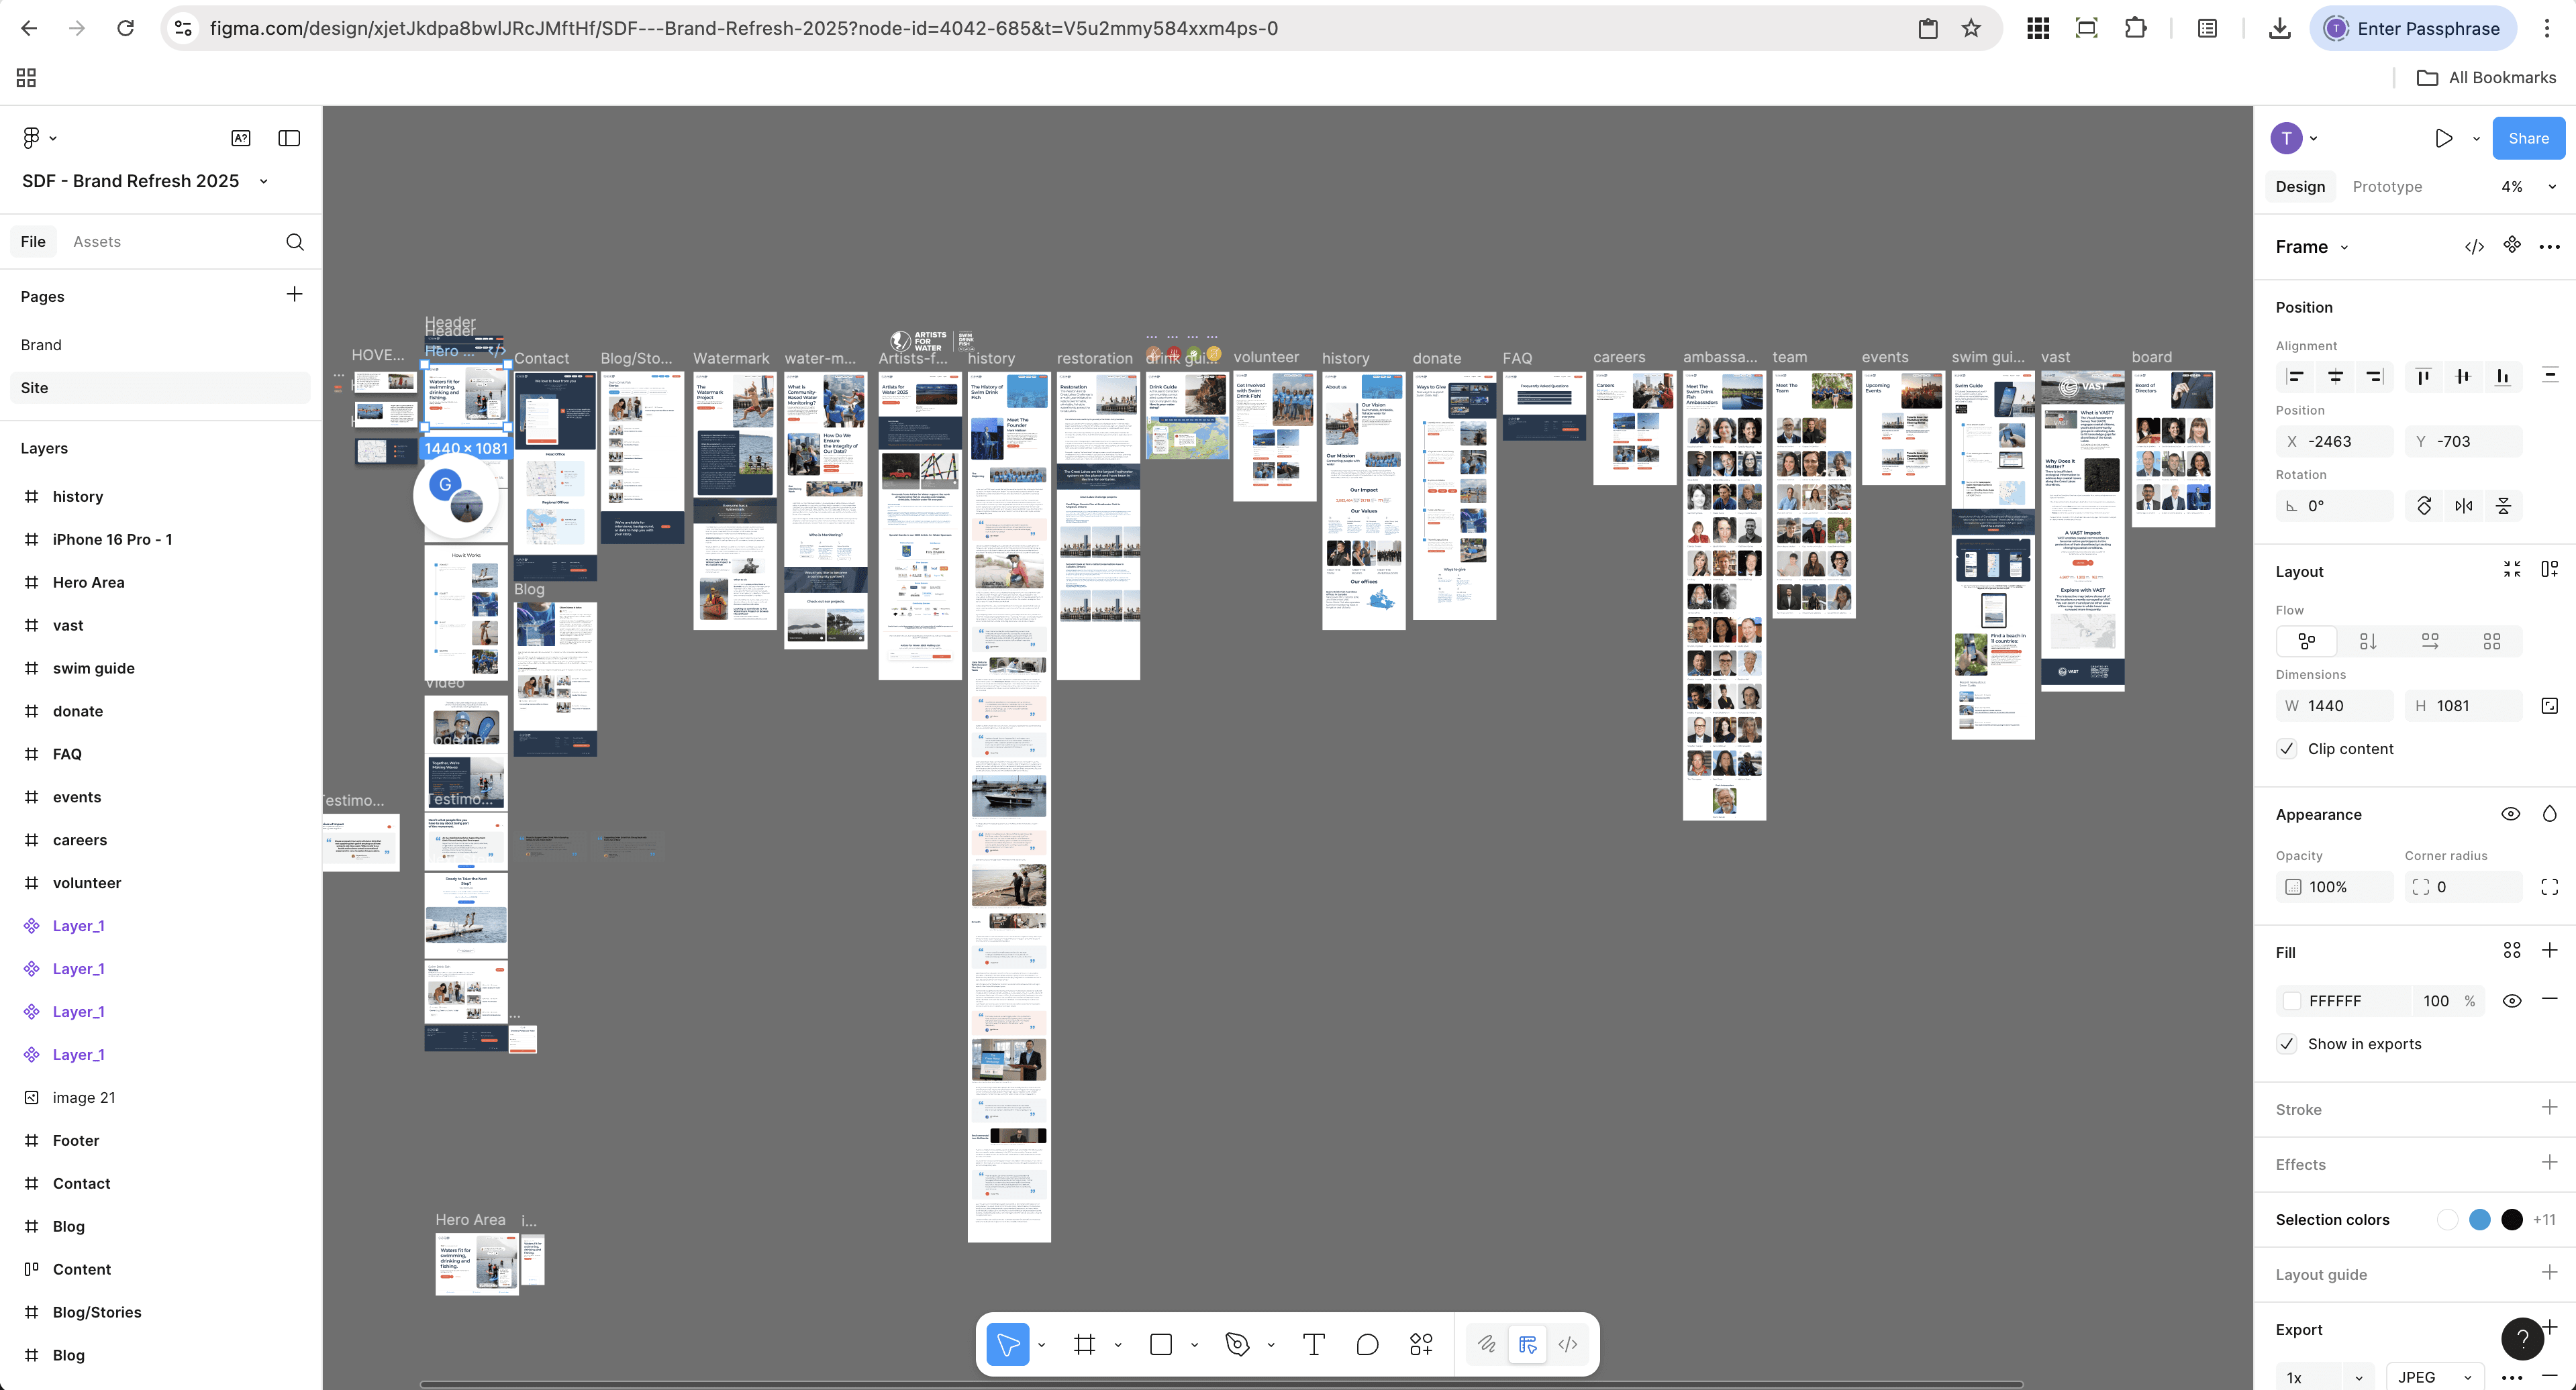Select the Pen tool

(x=1237, y=1344)
